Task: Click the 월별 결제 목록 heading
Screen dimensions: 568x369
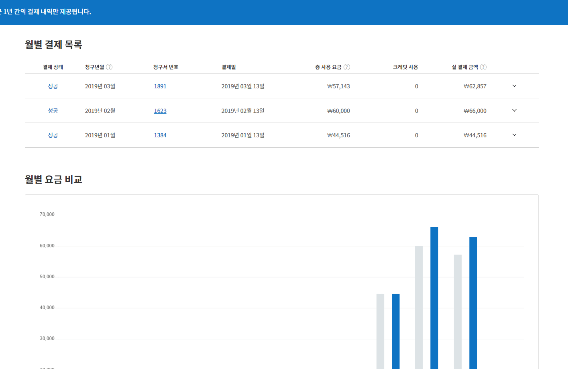Action: point(53,45)
